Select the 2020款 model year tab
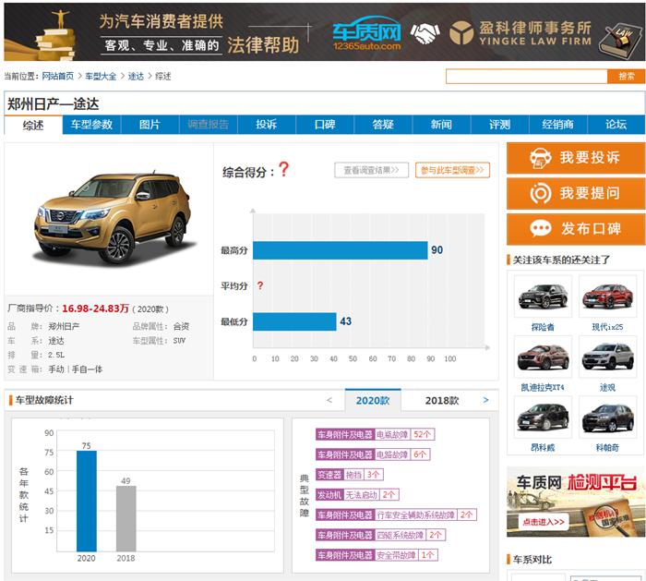The height and width of the screenshot is (581, 646). (x=373, y=400)
